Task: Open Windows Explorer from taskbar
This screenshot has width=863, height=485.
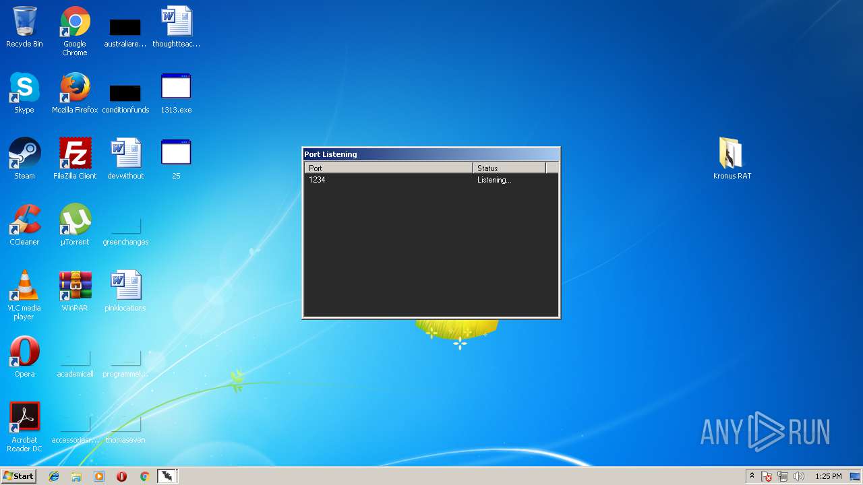Action: [x=76, y=476]
